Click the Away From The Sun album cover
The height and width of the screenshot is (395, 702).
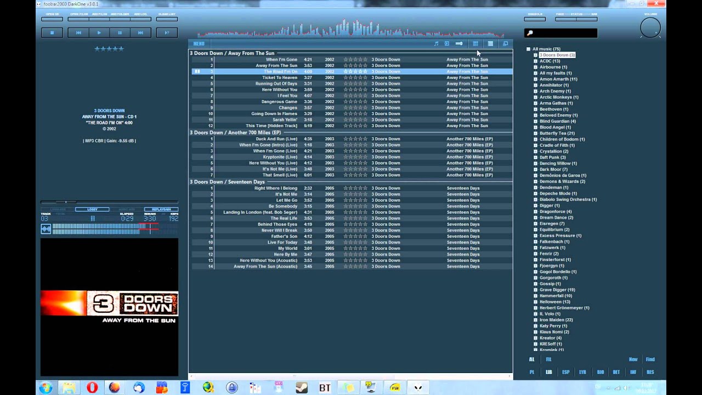pos(109,307)
